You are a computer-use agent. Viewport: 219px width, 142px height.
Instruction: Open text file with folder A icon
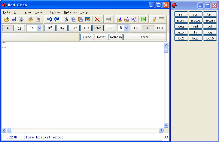[127, 19]
